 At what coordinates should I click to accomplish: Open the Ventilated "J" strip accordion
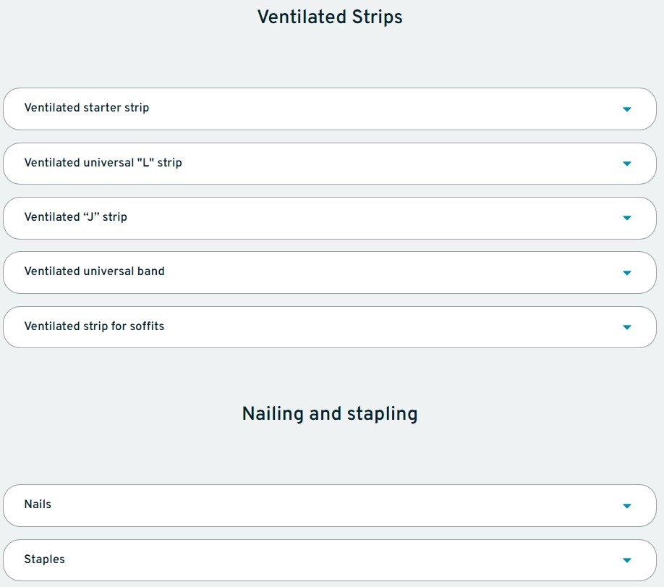tap(329, 218)
